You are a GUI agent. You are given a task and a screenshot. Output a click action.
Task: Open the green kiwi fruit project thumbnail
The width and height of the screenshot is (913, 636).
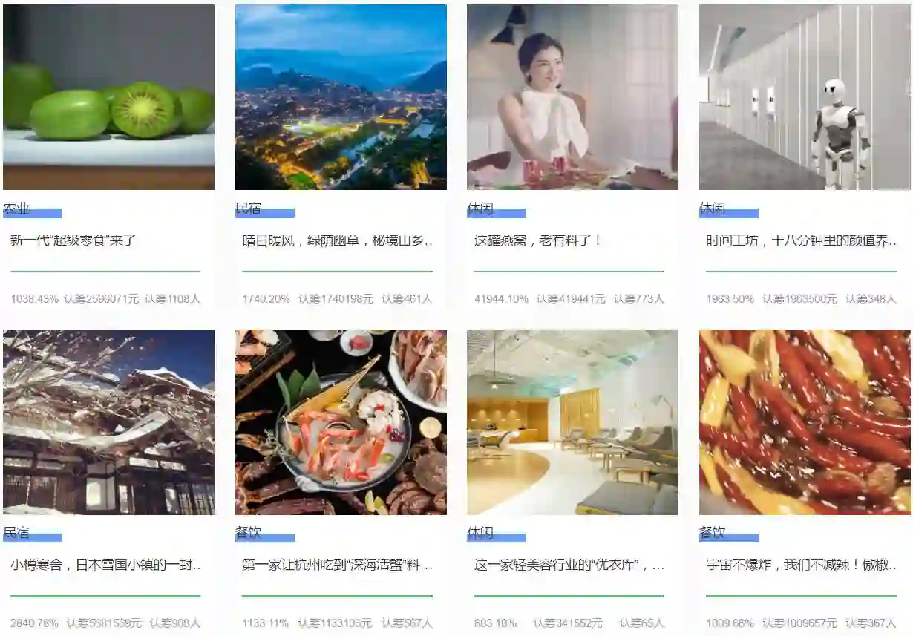tap(108, 97)
